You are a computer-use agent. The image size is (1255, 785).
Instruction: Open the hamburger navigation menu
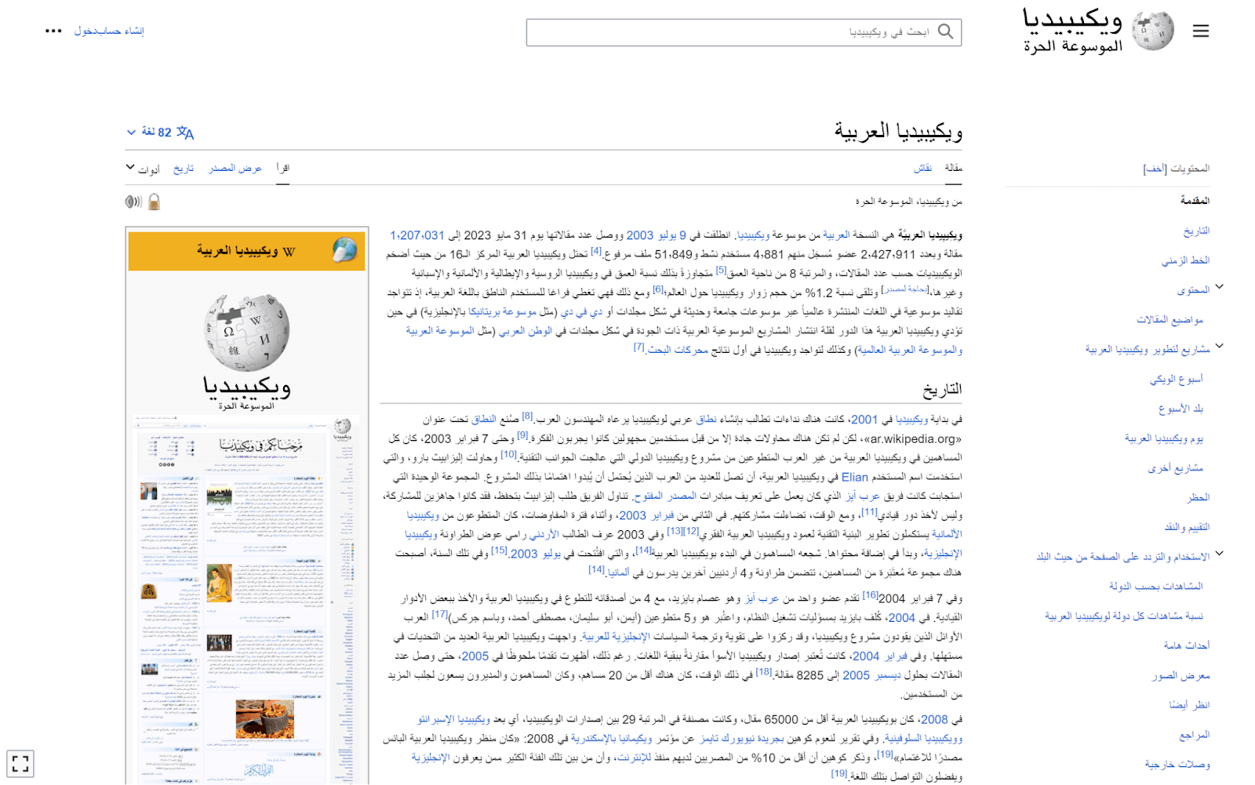click(x=1201, y=31)
